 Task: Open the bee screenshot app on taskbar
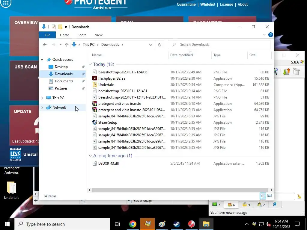[x=148, y=224]
